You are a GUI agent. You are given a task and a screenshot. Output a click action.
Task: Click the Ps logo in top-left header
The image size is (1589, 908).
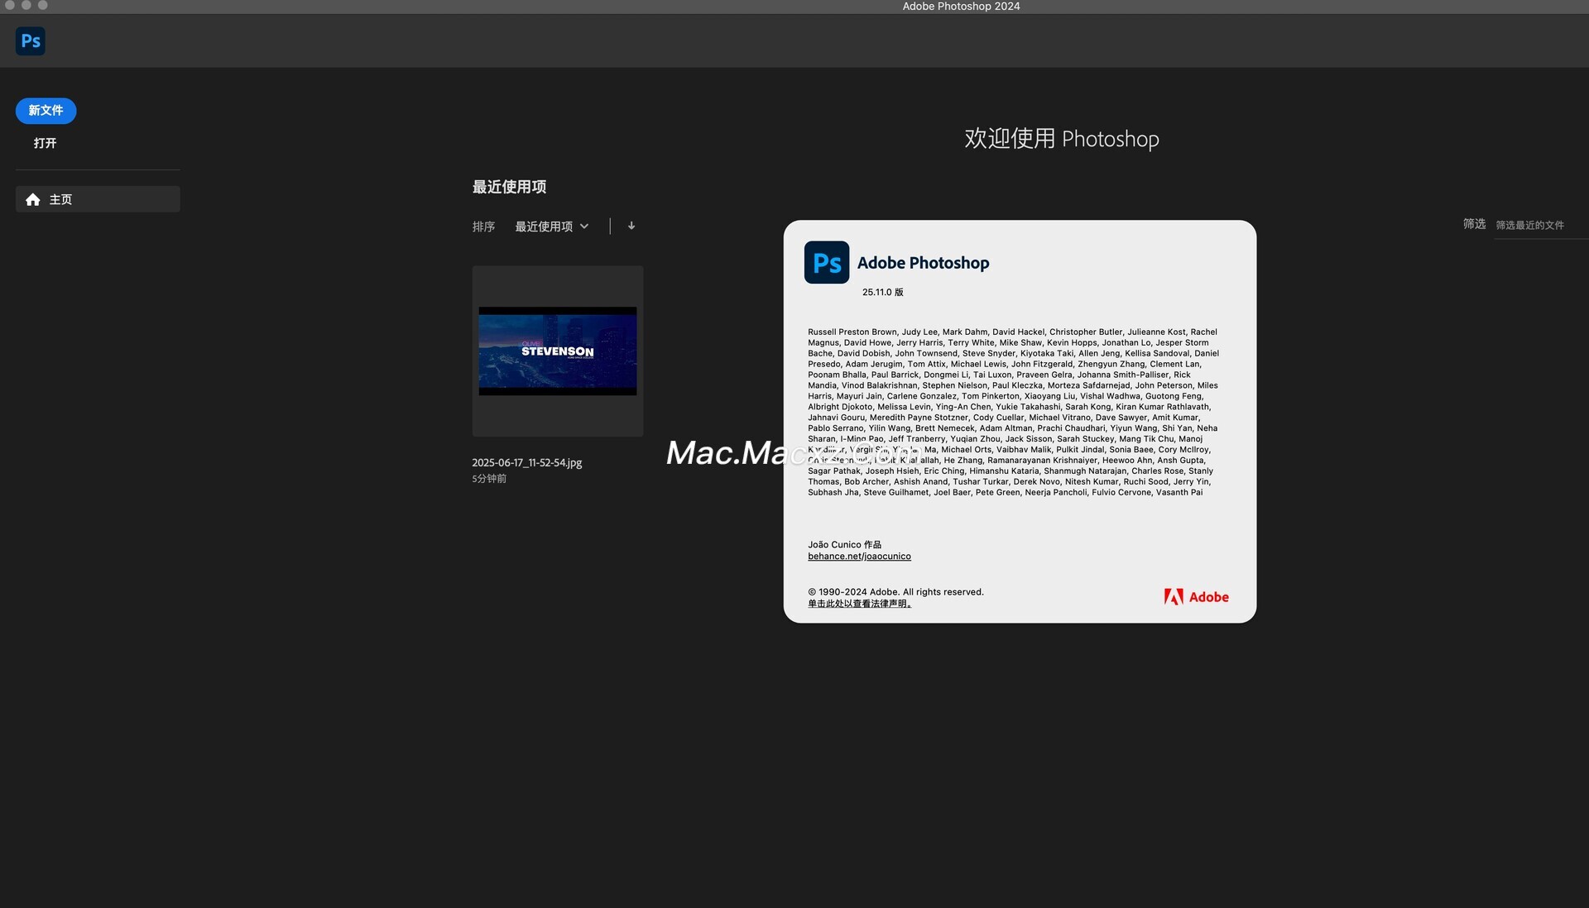pyautogui.click(x=31, y=41)
